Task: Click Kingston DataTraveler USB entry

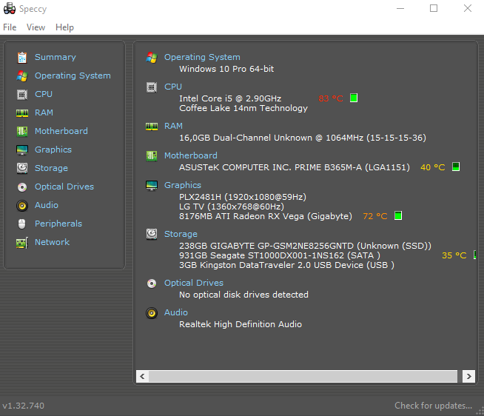Action: coord(286,265)
